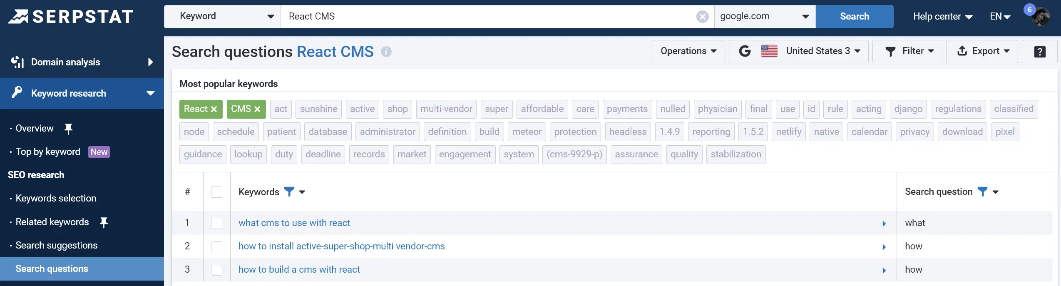Open Top by keyword in the sidebar
The image size is (1061, 286).
click(48, 152)
